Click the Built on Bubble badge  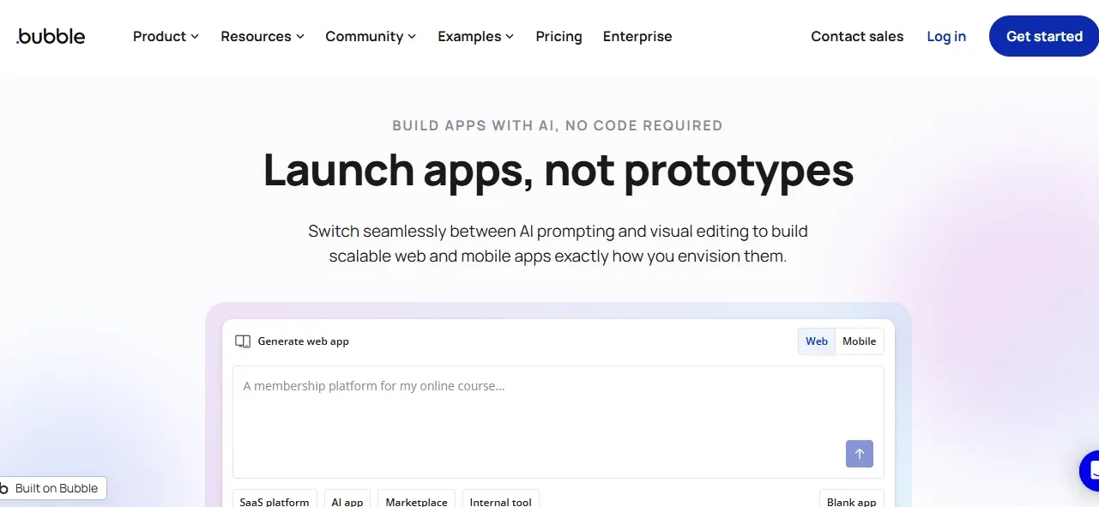coord(53,488)
